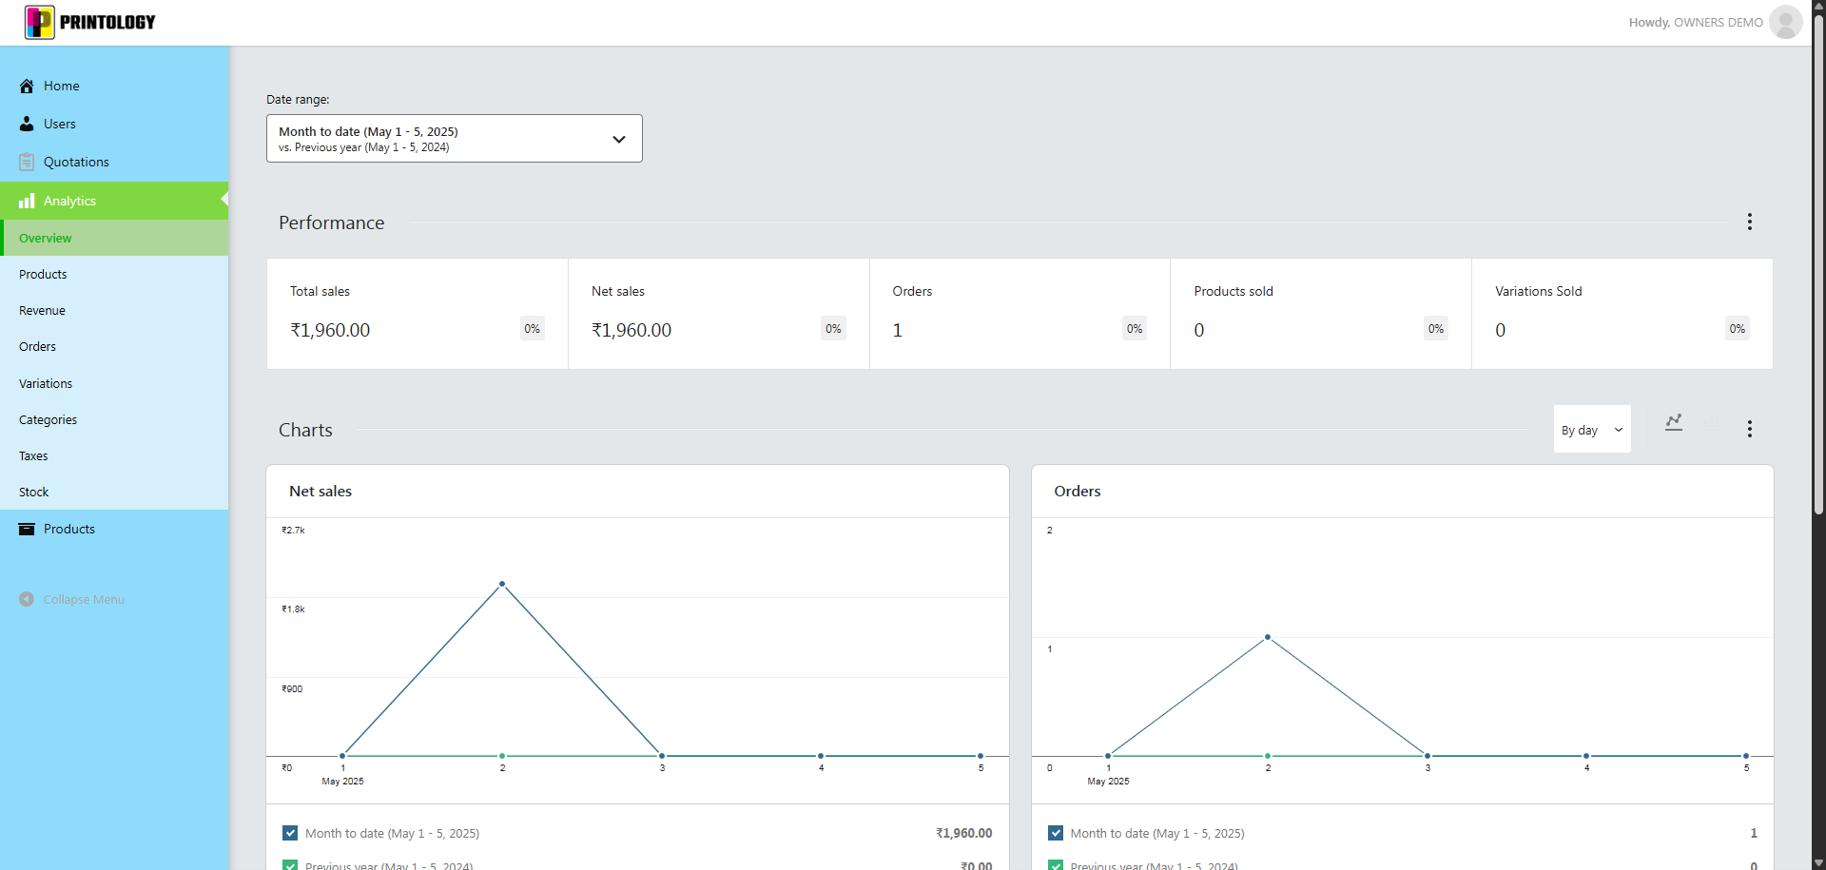Click the Collapse Menu arrow icon
The width and height of the screenshot is (1826, 870).
click(27, 599)
